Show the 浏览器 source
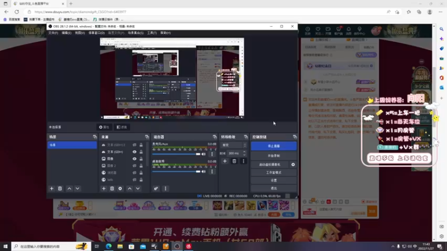This screenshot has height=251, width=447. 134,173
